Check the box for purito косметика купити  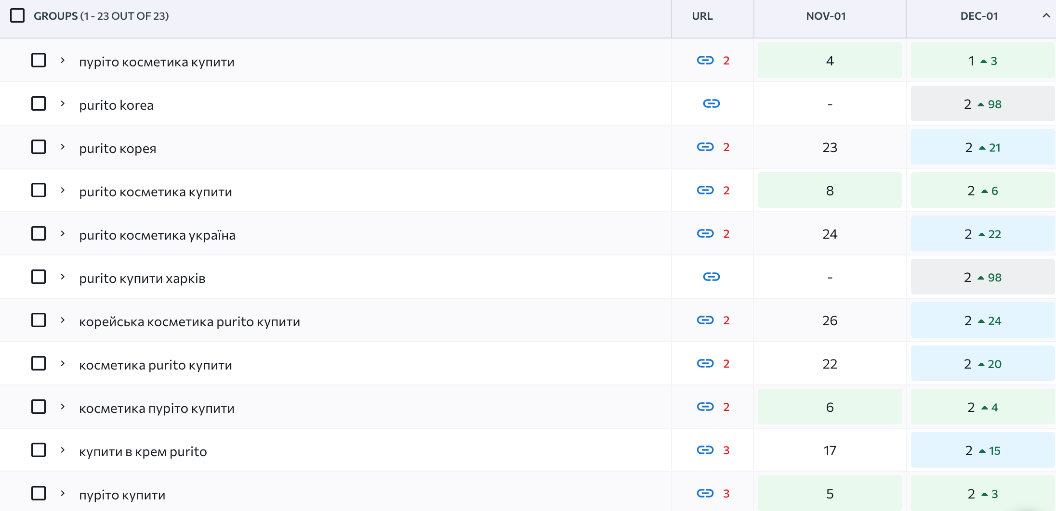39,190
